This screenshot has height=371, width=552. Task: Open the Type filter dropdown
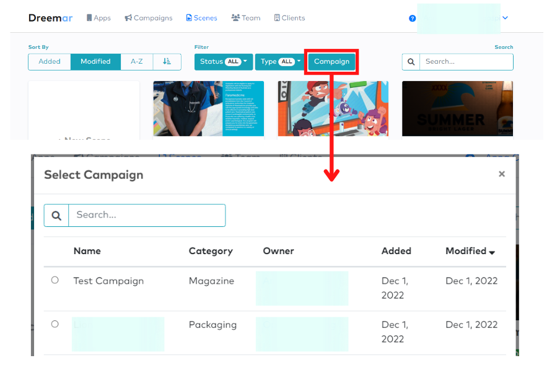point(281,61)
